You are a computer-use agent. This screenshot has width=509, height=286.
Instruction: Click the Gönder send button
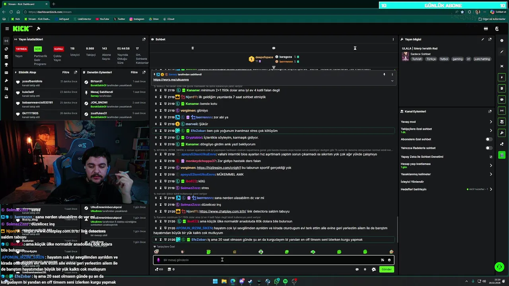[387, 269]
